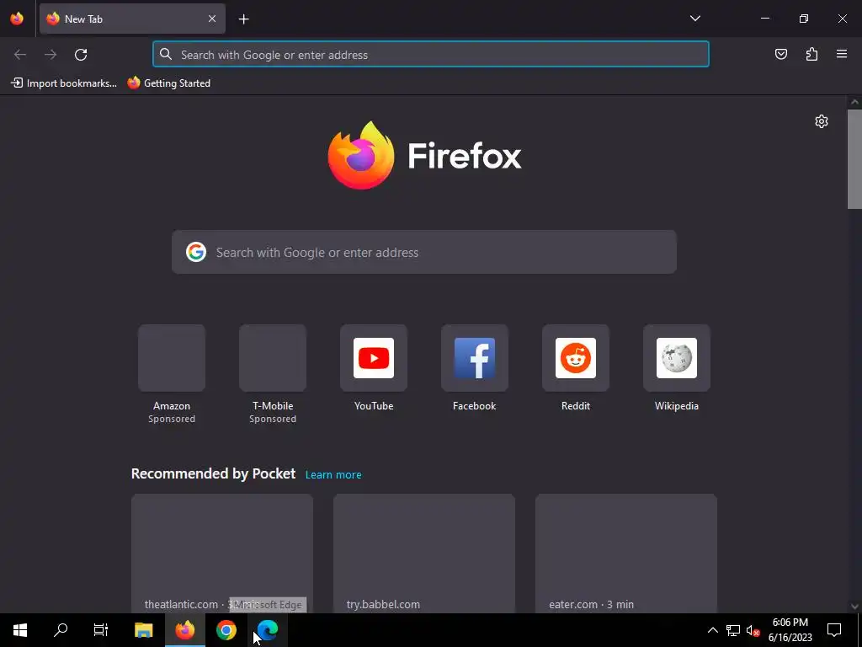Launch Google Chrome from the taskbar
The height and width of the screenshot is (647, 862).
pos(226,630)
